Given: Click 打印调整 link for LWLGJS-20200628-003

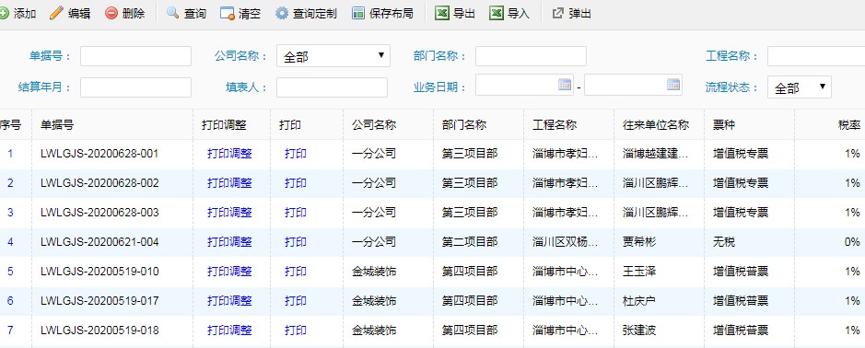Looking at the screenshot, I should click(x=229, y=213).
